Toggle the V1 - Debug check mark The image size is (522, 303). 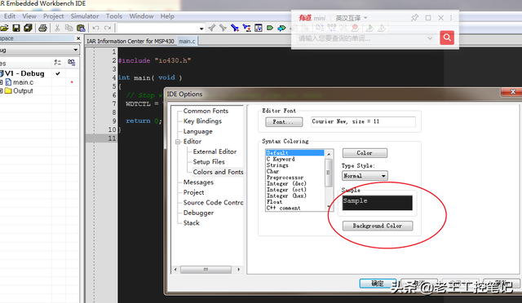58,73
